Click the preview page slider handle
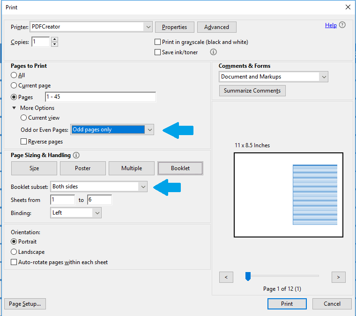This screenshot has width=356, height=316. point(248,276)
